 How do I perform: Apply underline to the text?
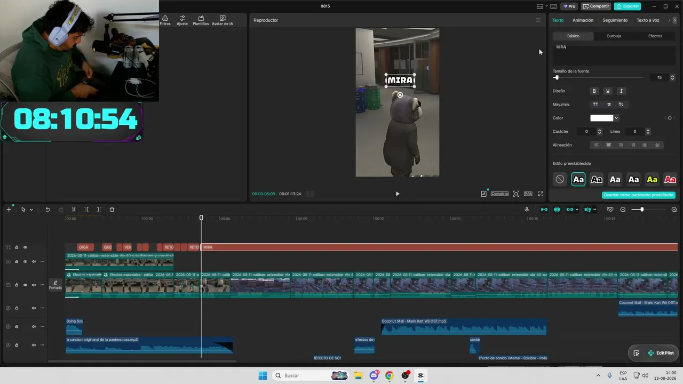[x=607, y=91]
